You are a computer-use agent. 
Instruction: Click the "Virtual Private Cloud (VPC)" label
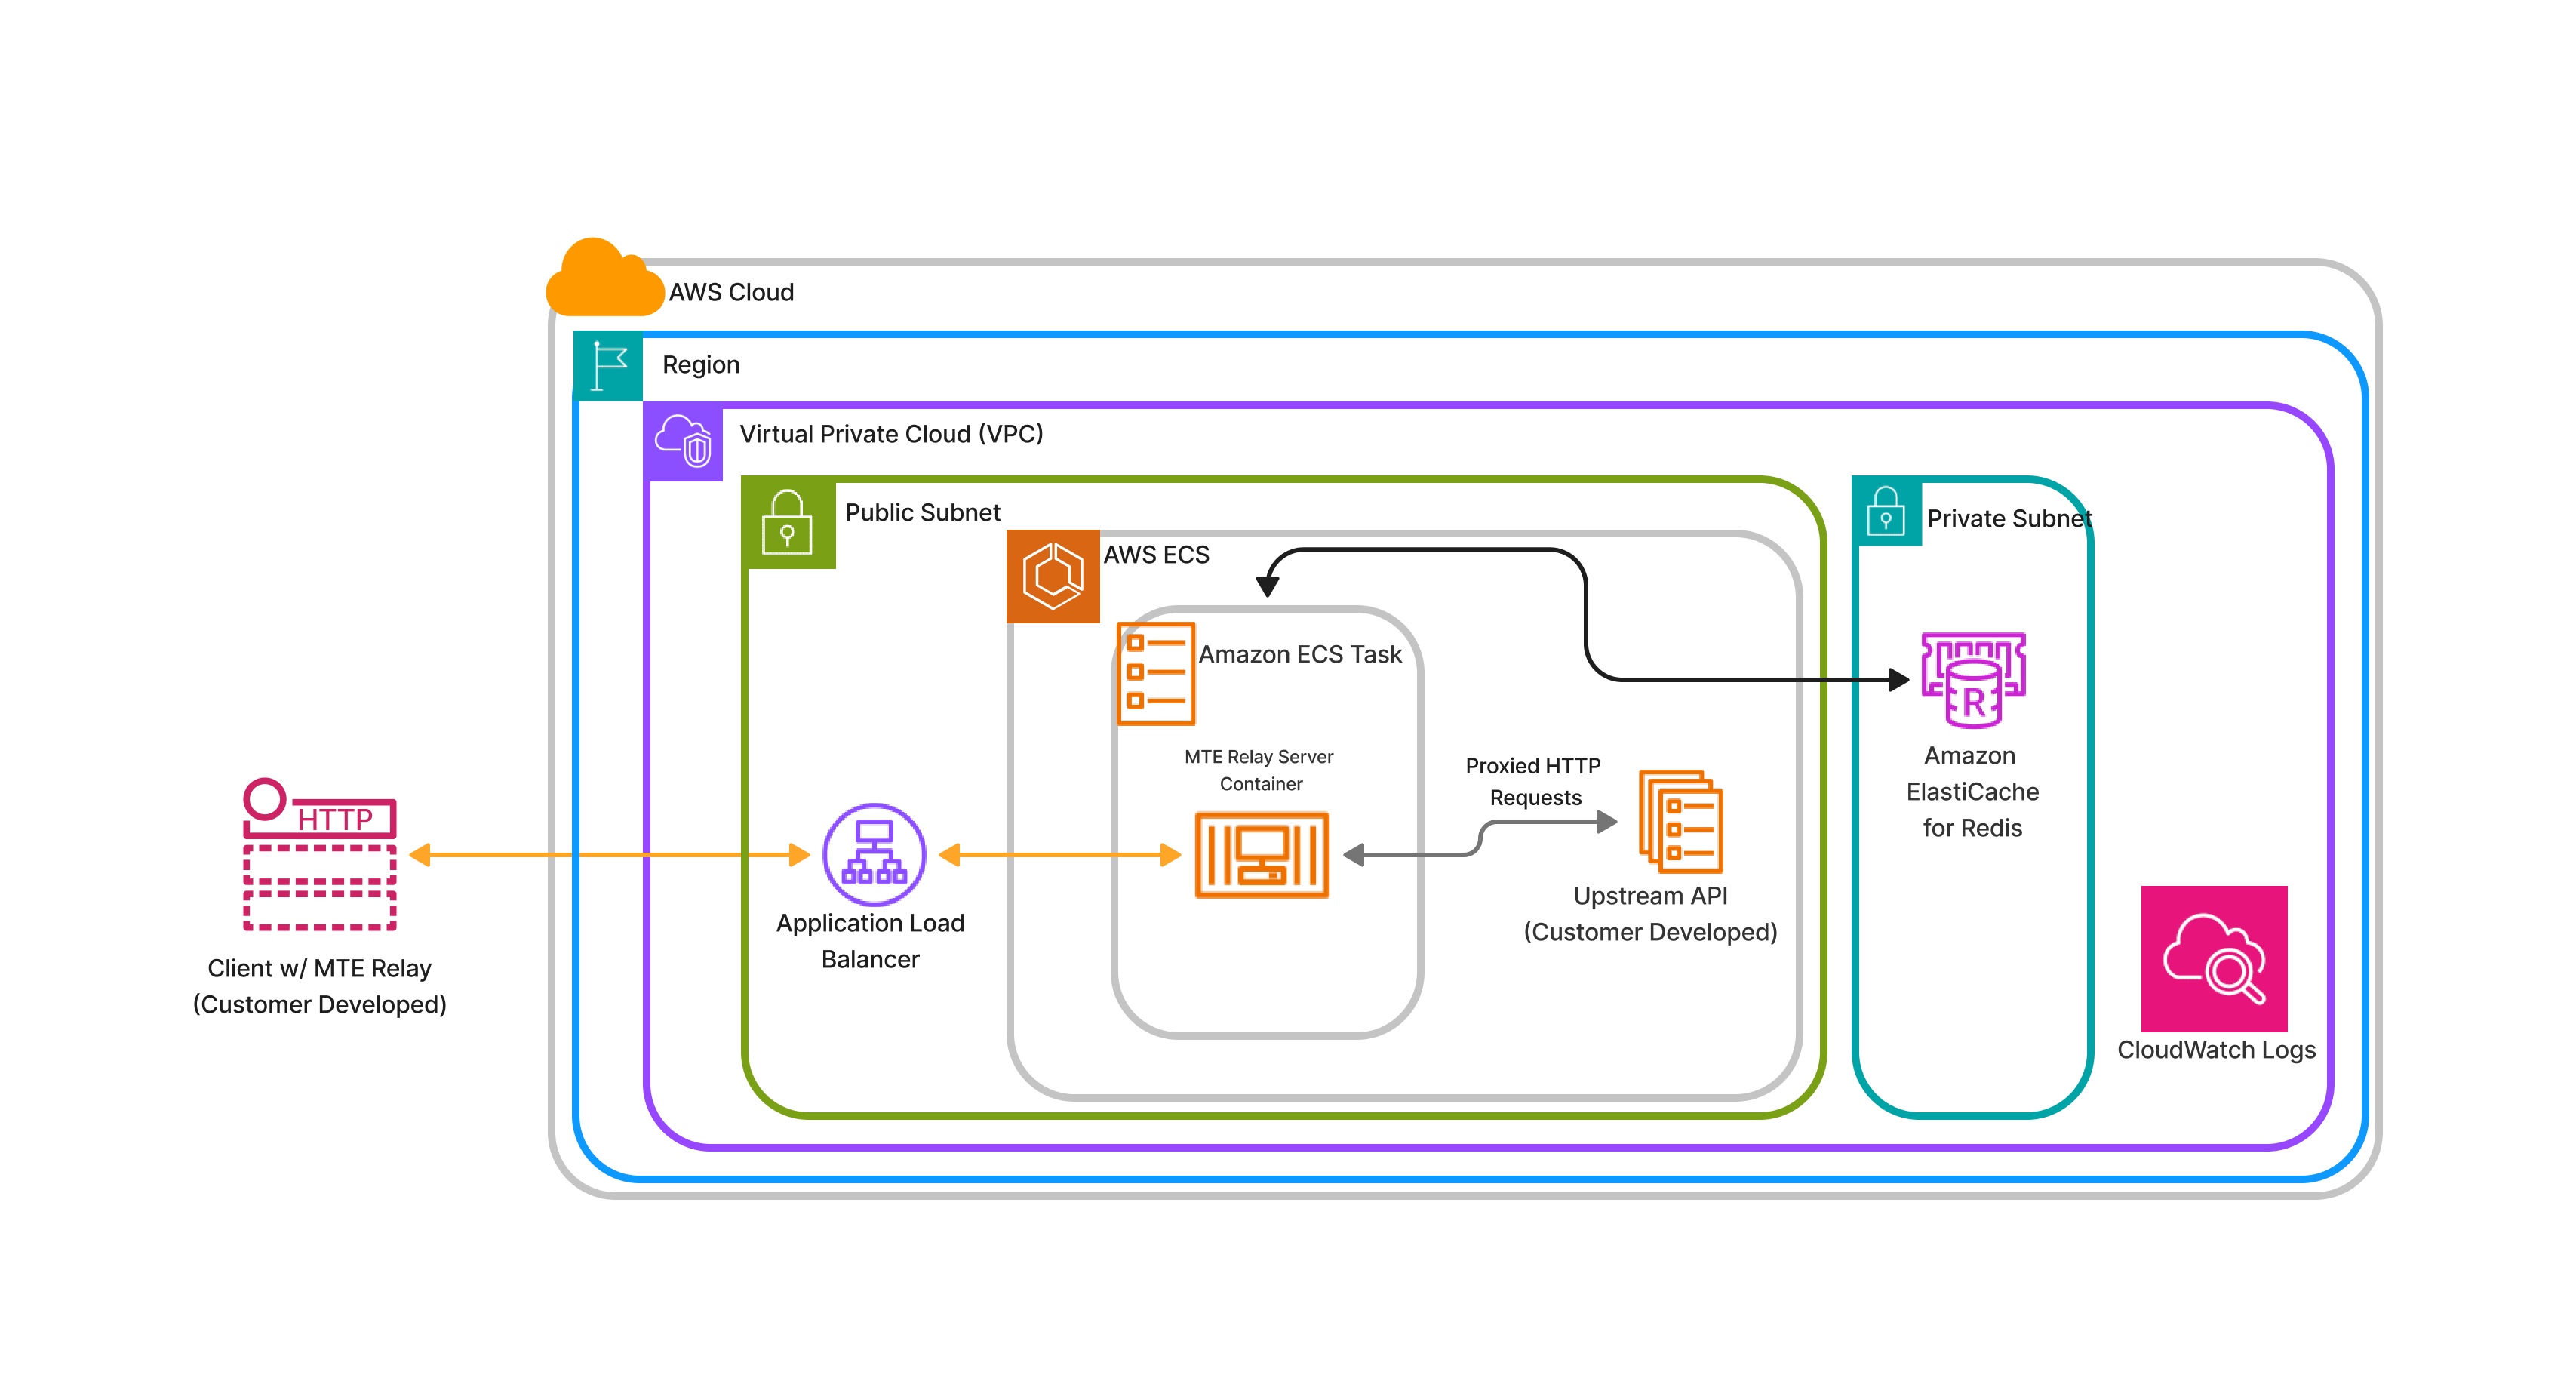tap(891, 434)
